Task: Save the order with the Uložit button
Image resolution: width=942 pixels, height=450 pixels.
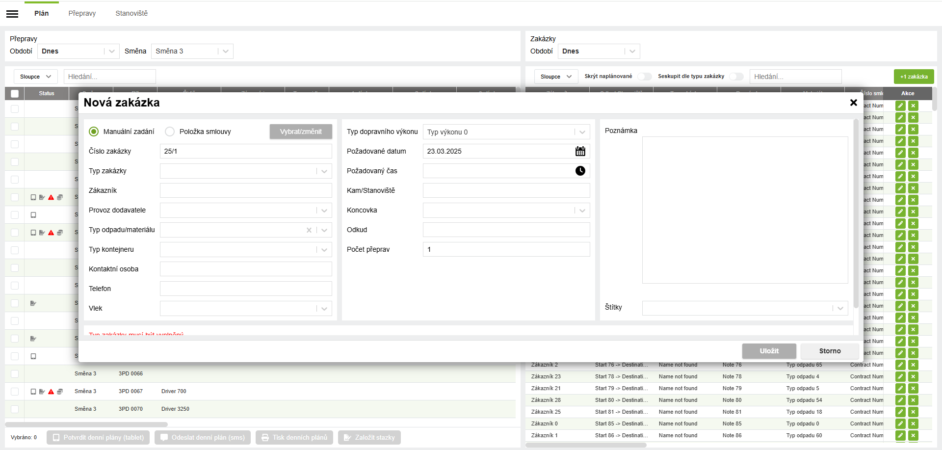Action: 769,351
